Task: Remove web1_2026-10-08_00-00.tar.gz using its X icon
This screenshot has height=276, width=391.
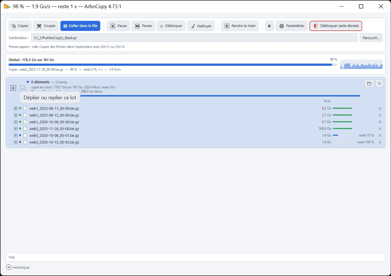Action: pyautogui.click(x=380, y=122)
